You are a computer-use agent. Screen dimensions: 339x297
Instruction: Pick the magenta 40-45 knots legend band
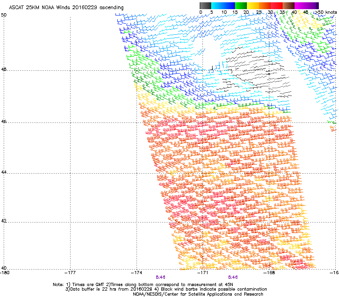tap(301, 5)
